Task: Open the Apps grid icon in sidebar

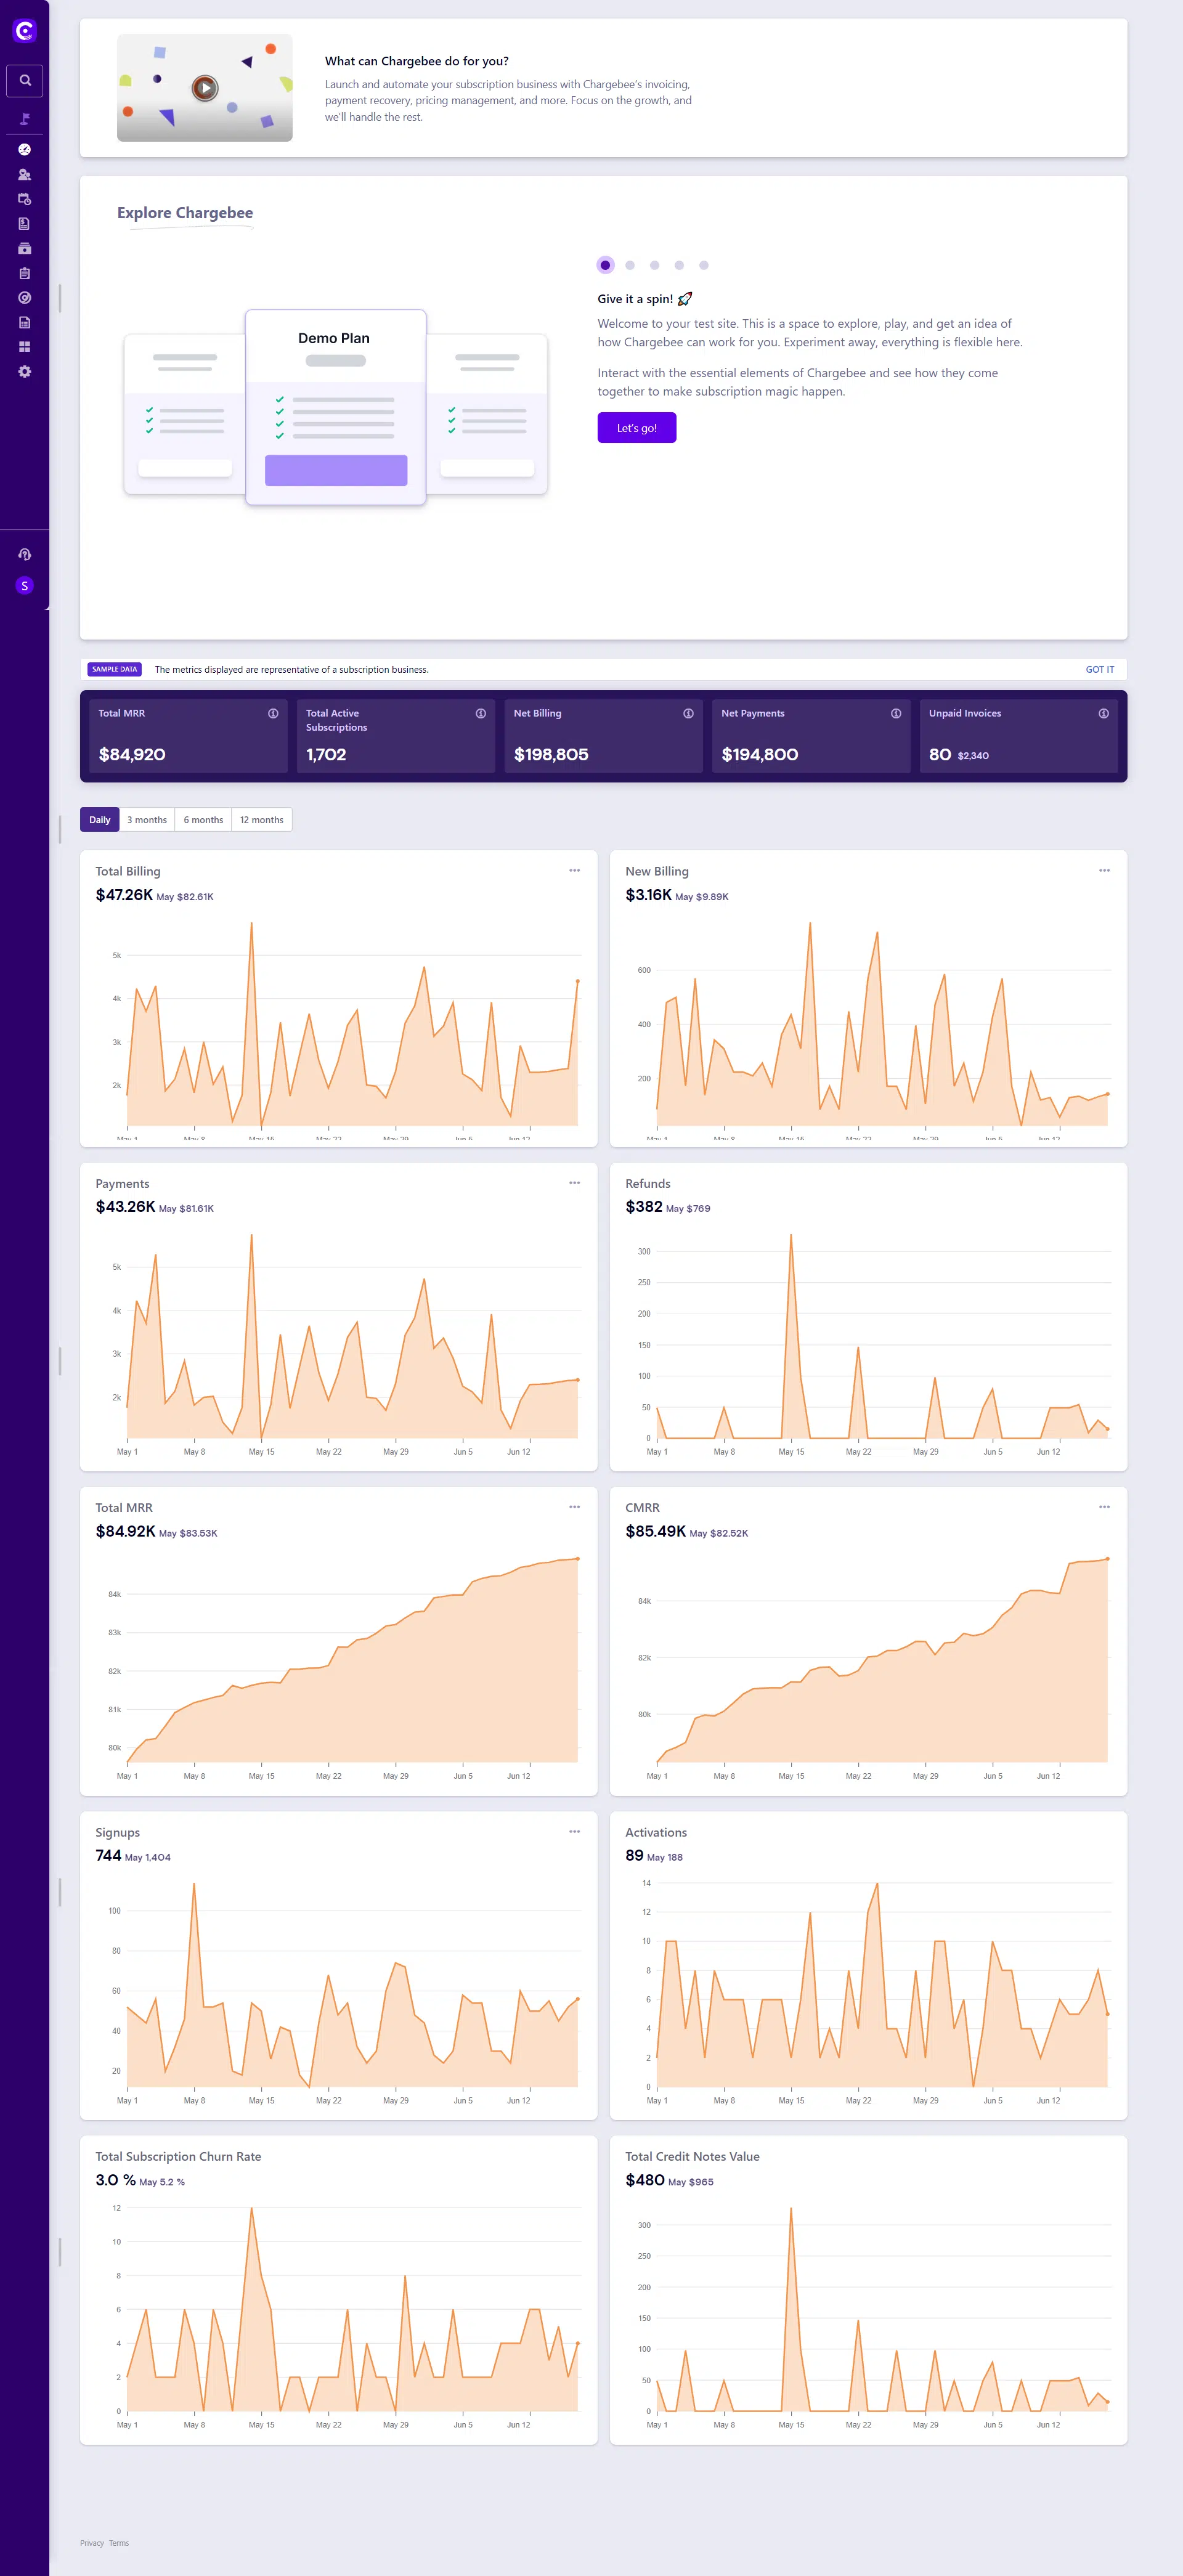Action: pyautogui.click(x=24, y=346)
